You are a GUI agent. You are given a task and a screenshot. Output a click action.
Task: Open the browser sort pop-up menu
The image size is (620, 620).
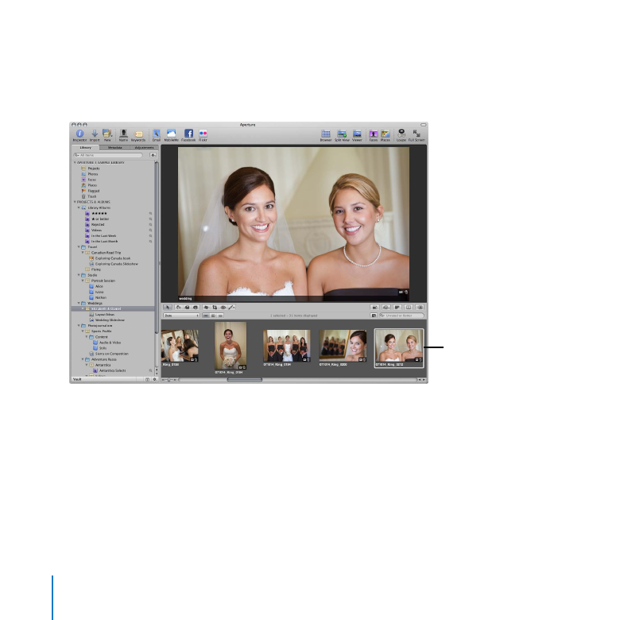coord(181,316)
